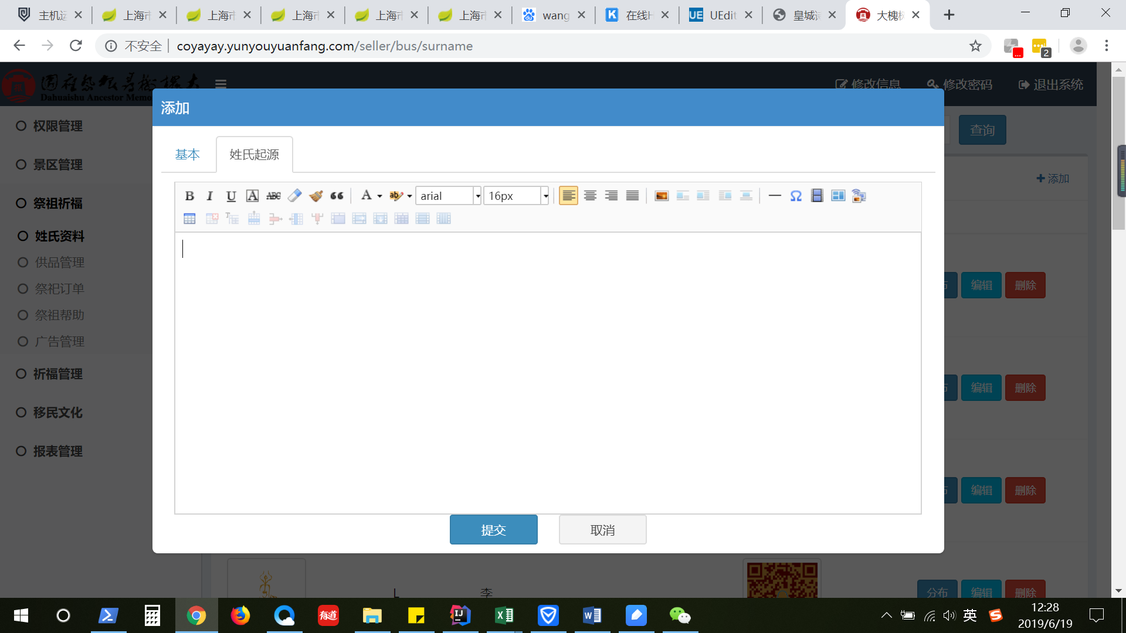This screenshot has width=1126, height=633.
Task: Click the strikethrough icon
Action: point(273,196)
